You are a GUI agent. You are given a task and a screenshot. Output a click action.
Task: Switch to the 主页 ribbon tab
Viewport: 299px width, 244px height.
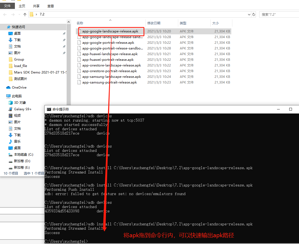(x=22, y=6)
